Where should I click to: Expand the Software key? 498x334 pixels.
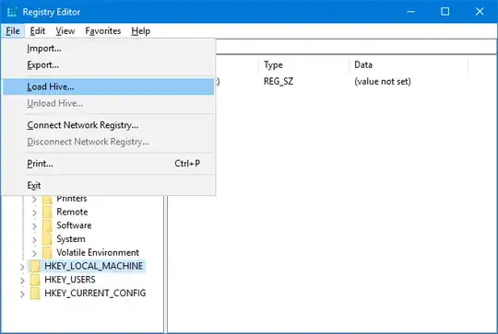pyautogui.click(x=34, y=226)
